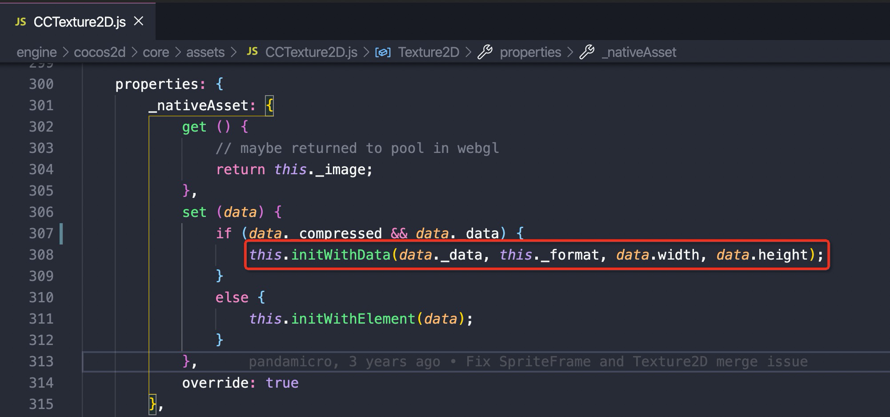Select the core breadcrumb segment
The image size is (890, 417).
coord(156,52)
